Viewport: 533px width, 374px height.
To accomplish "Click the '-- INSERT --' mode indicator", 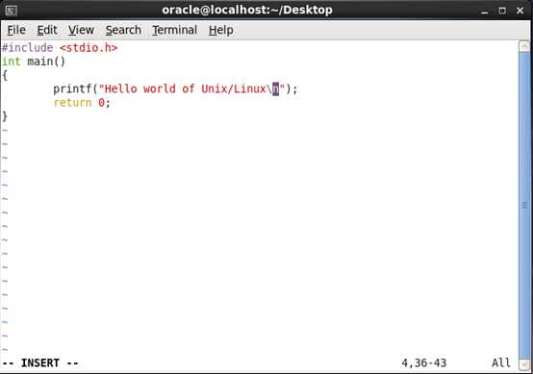I will tap(40, 363).
